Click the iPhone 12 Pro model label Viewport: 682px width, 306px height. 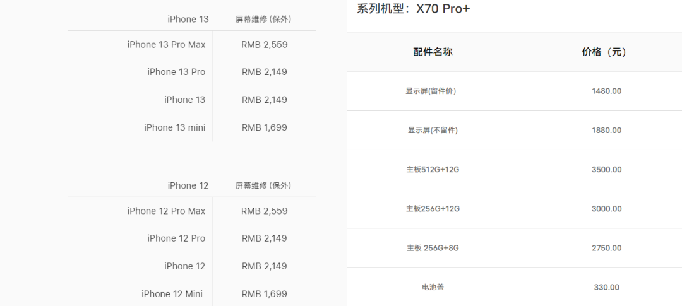[176, 238]
